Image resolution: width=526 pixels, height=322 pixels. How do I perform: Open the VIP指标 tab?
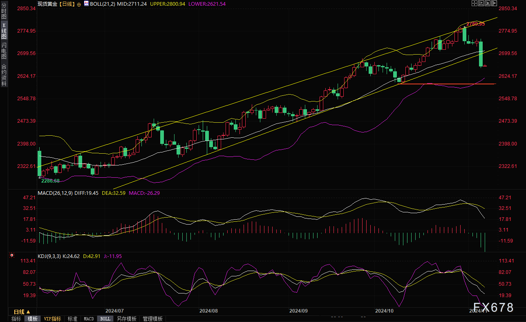click(x=53, y=319)
